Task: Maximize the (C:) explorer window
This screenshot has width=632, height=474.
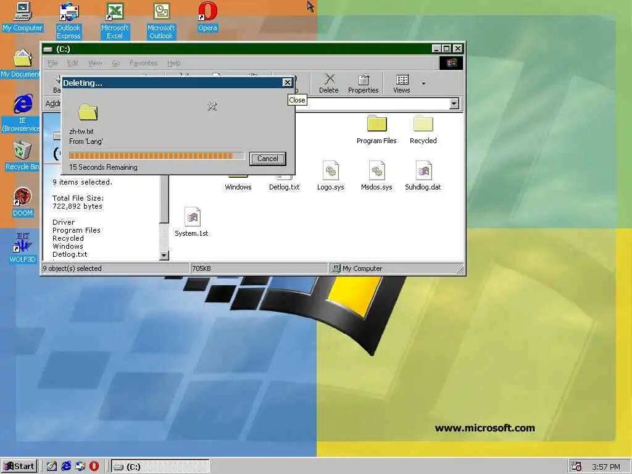Action: [447, 48]
